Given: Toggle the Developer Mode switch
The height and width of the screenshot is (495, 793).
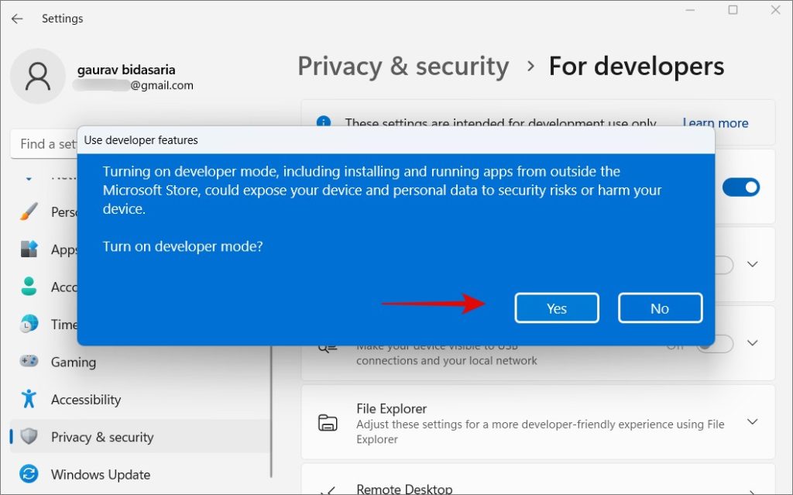Looking at the screenshot, I should pos(741,187).
